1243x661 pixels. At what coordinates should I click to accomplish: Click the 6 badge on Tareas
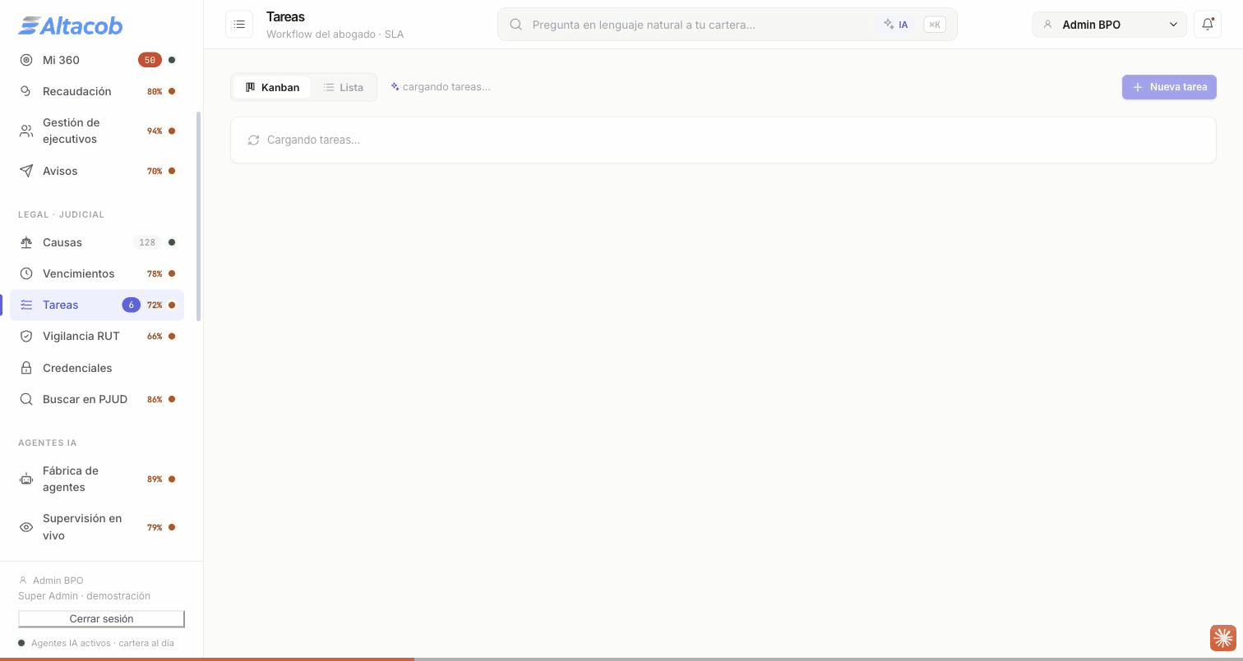(131, 305)
